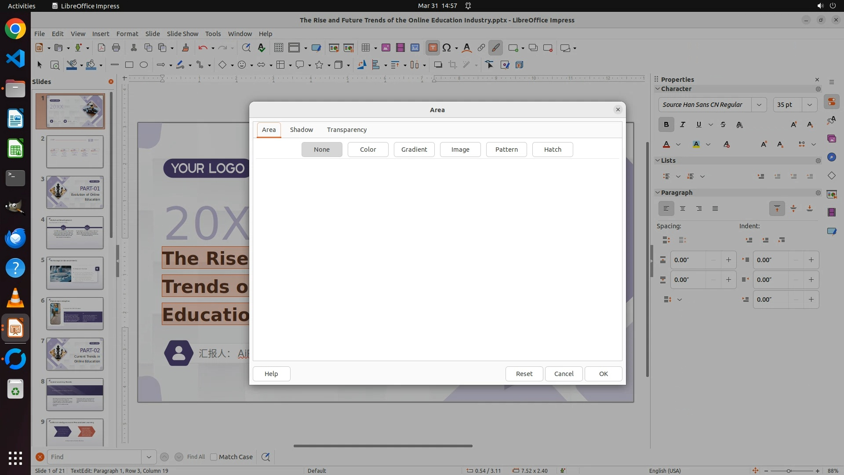
Task: Select the Gradient fill option
Action: point(414,150)
